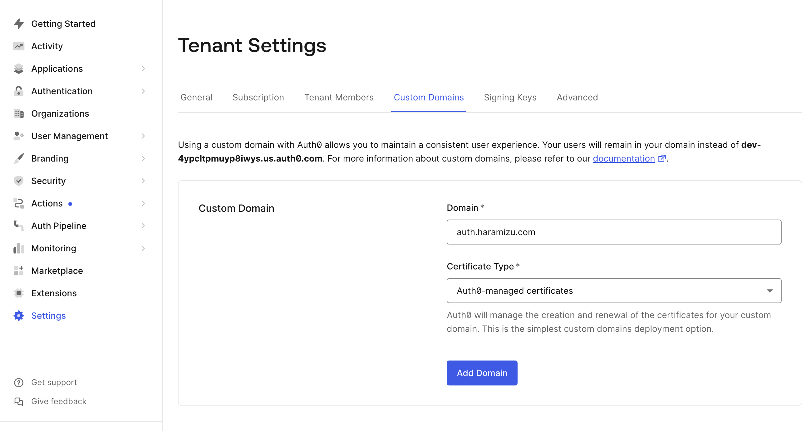806x431 pixels.
Task: Click the Give feedback chat icon
Action: [19, 401]
